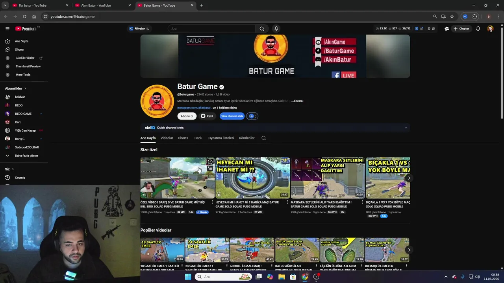The image size is (504, 283).
Task: Open the YouTube hamburger guide menu
Action: [7, 29]
